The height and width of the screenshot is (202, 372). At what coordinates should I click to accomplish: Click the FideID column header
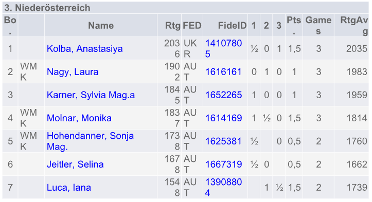coord(232,25)
